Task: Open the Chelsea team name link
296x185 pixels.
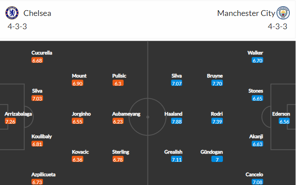Action: (x=37, y=13)
